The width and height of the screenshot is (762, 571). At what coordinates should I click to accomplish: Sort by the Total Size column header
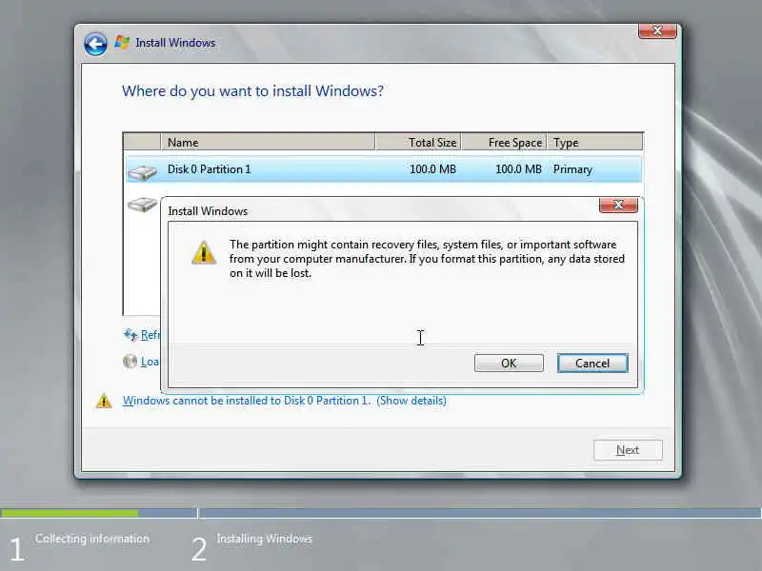(418, 142)
